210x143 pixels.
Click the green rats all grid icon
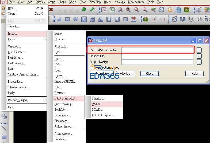click(x=112, y=10)
